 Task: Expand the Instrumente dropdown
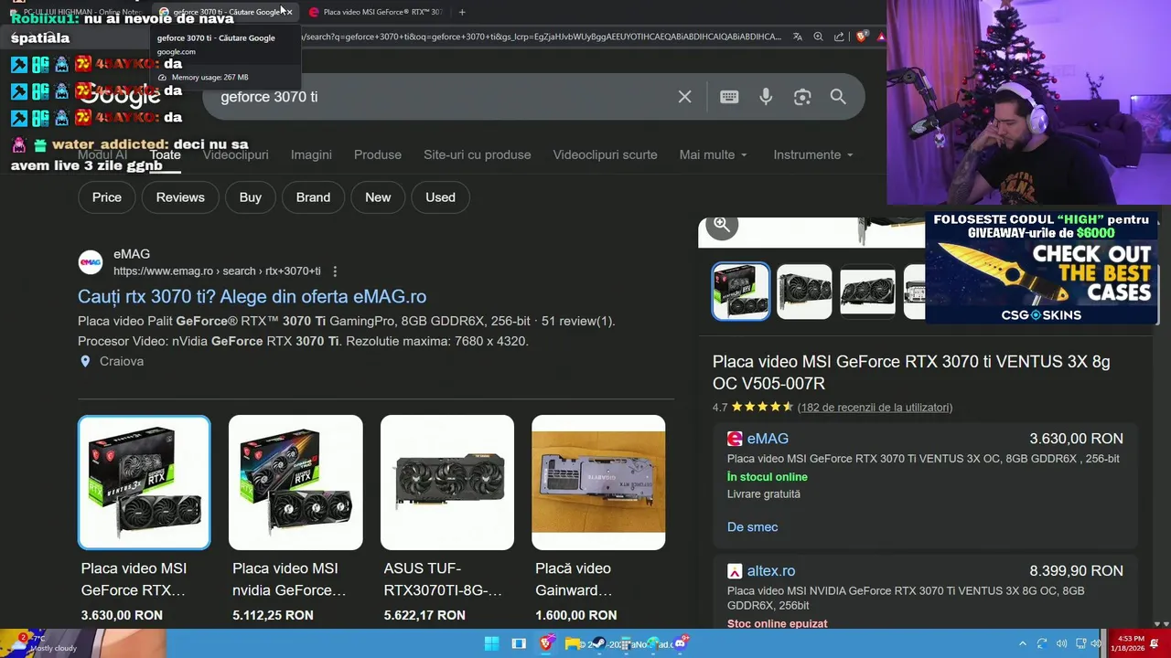812,154
